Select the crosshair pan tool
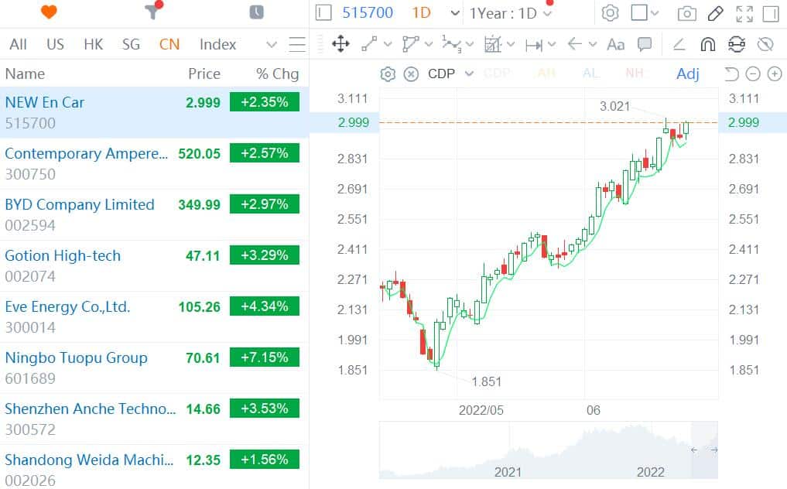This screenshot has height=489, width=787. tap(340, 44)
